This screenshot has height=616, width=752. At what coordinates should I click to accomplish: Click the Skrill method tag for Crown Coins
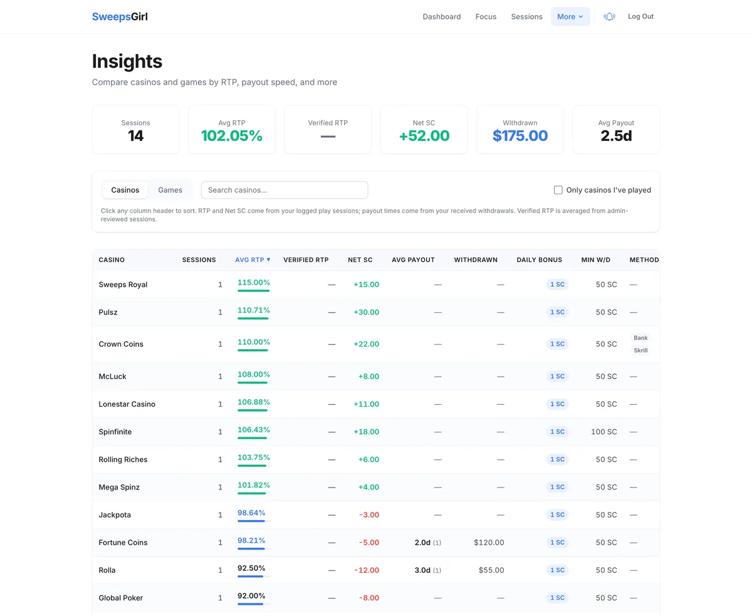(x=640, y=350)
